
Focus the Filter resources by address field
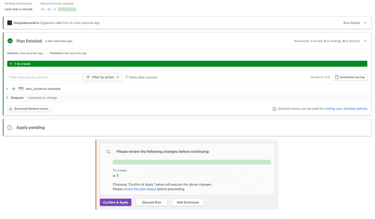click(43, 77)
